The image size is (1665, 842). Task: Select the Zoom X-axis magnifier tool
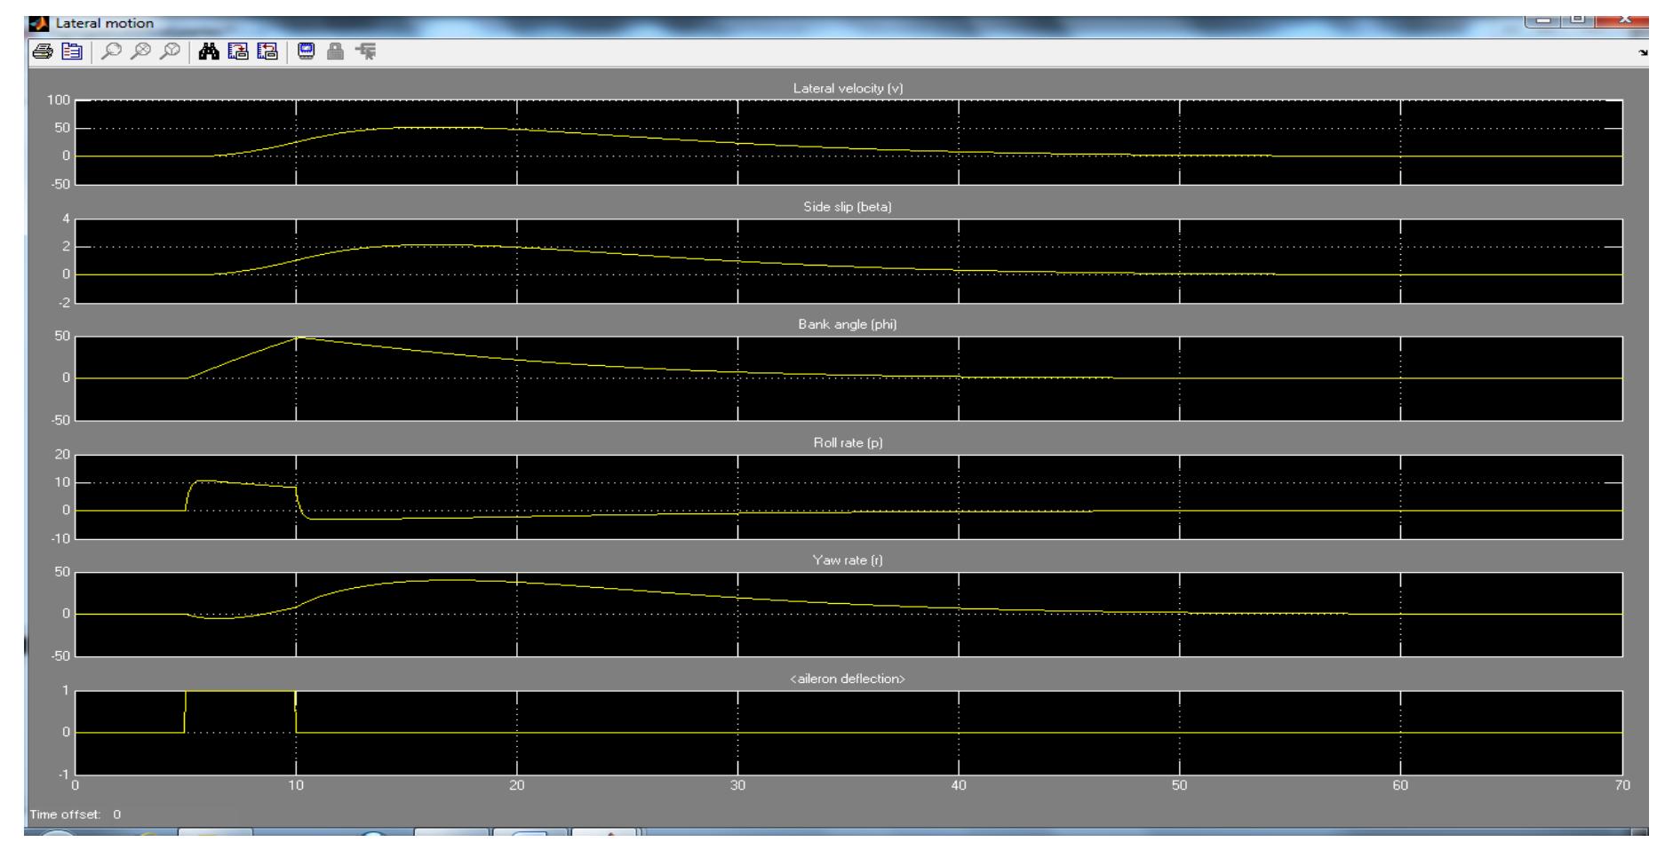pos(139,52)
